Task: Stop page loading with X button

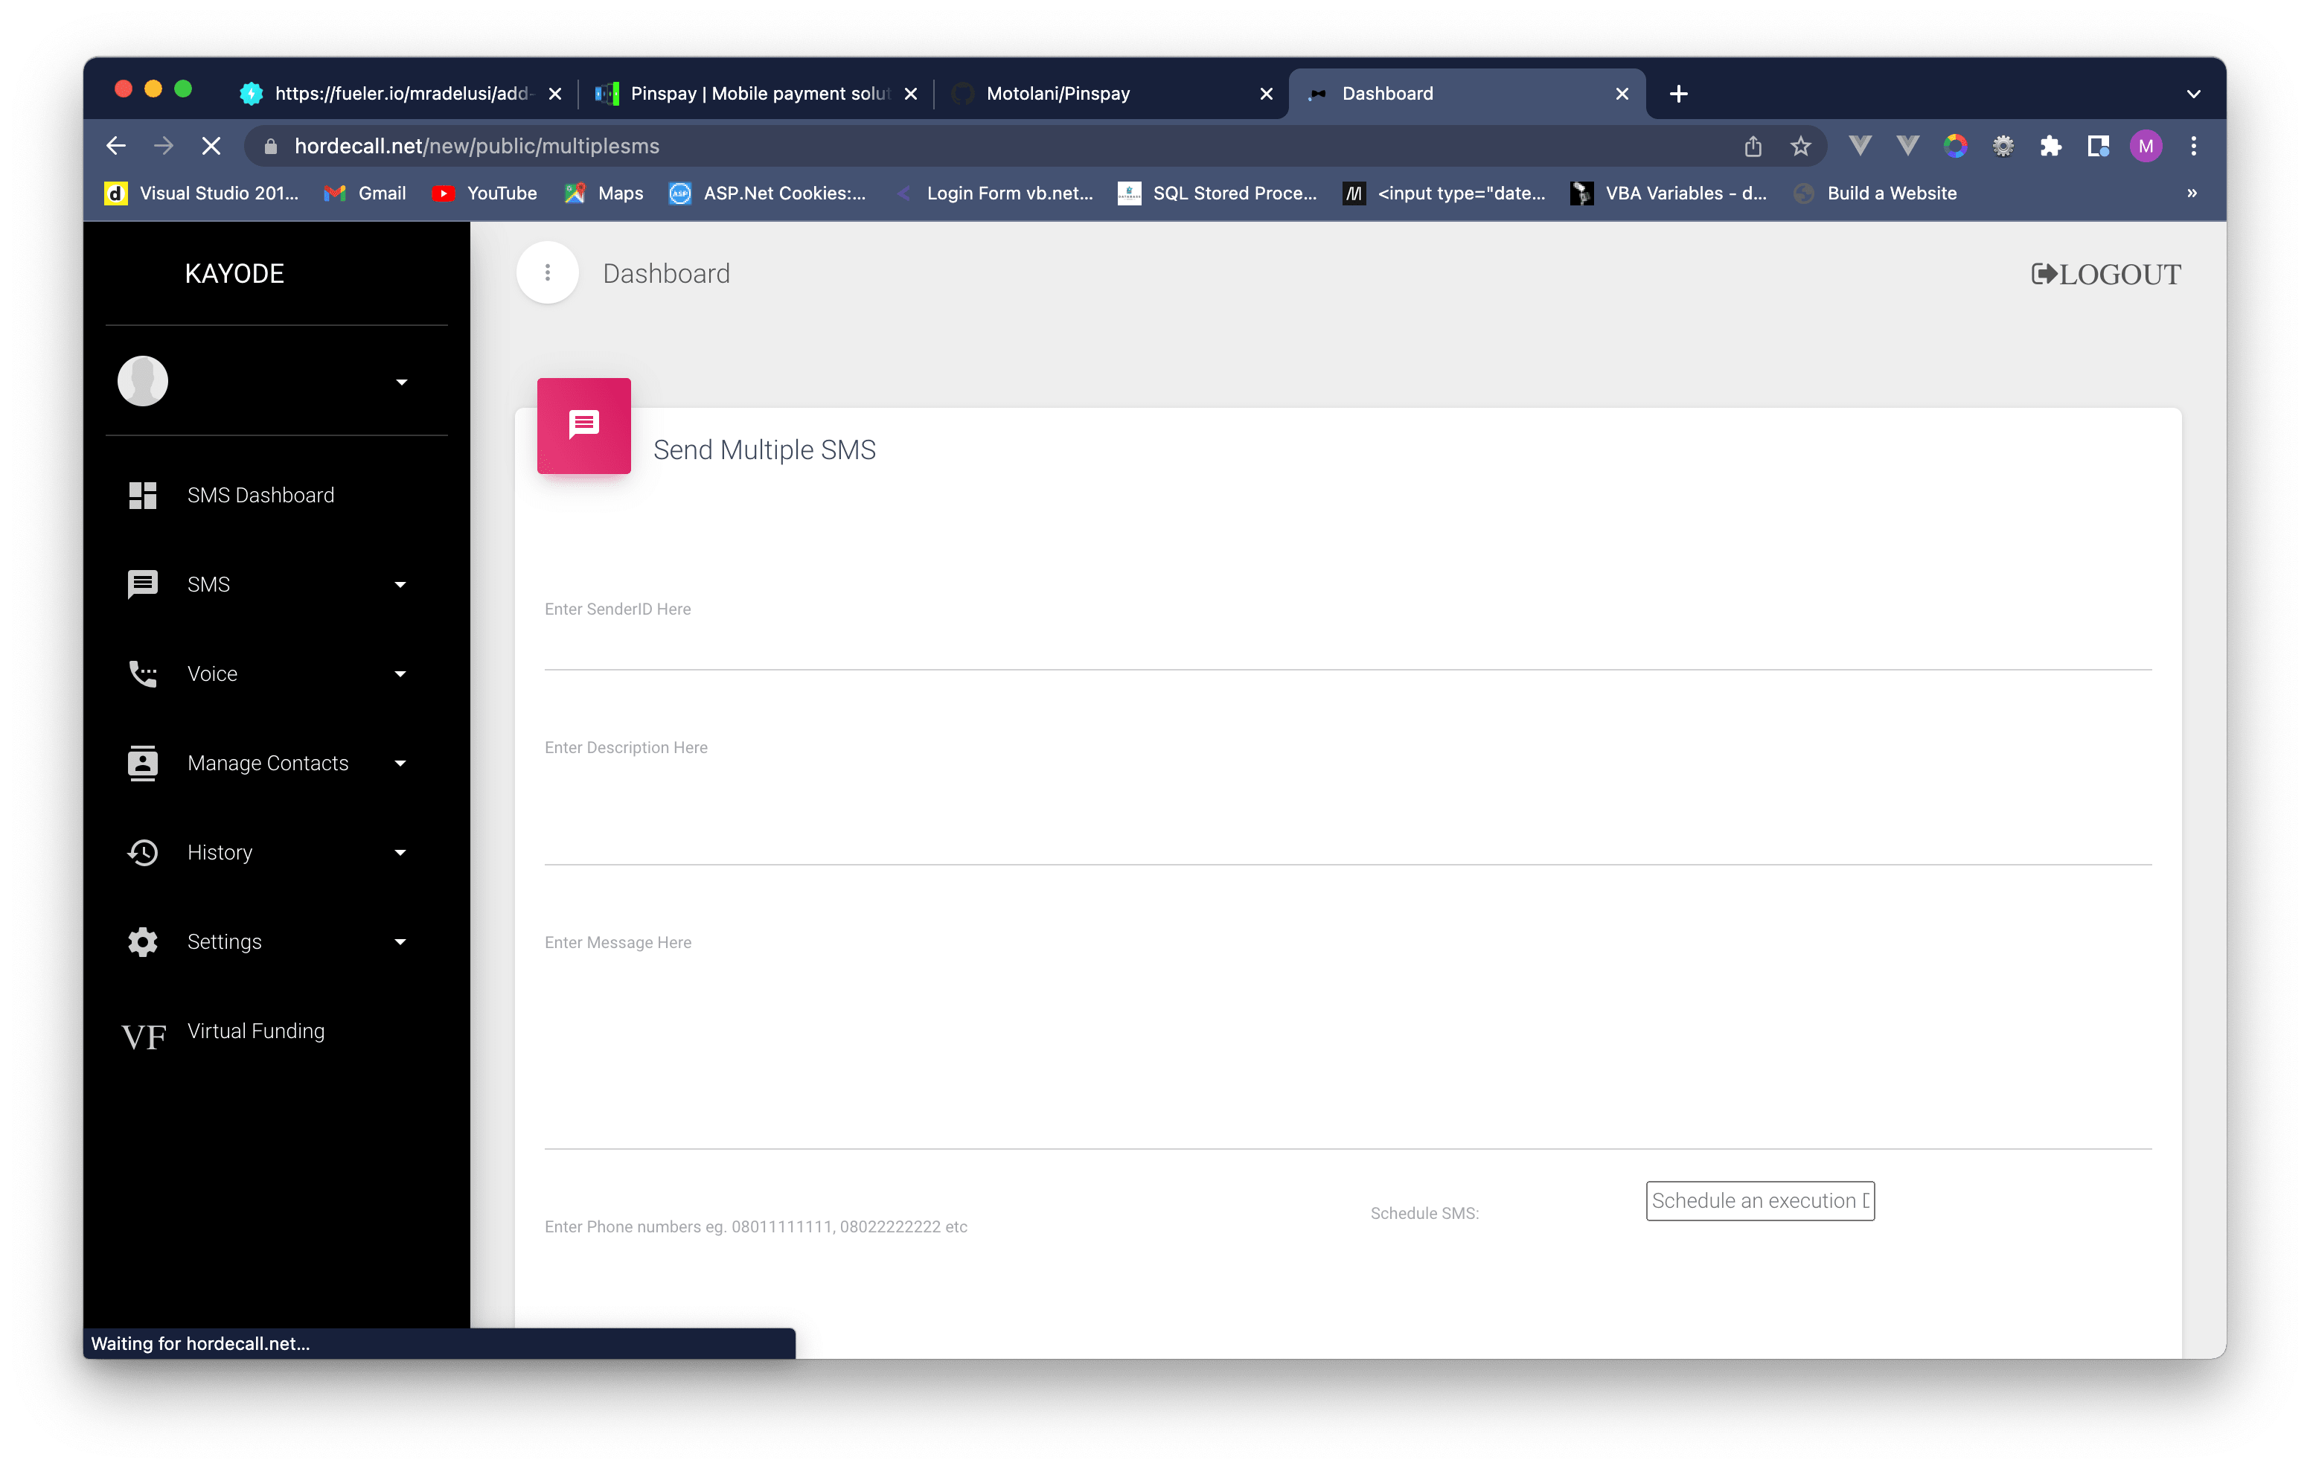Action: click(211, 146)
